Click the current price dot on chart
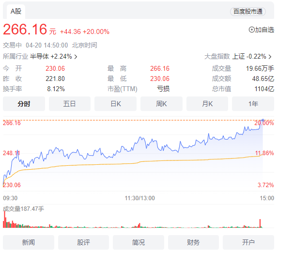 pyautogui.click(x=263, y=120)
